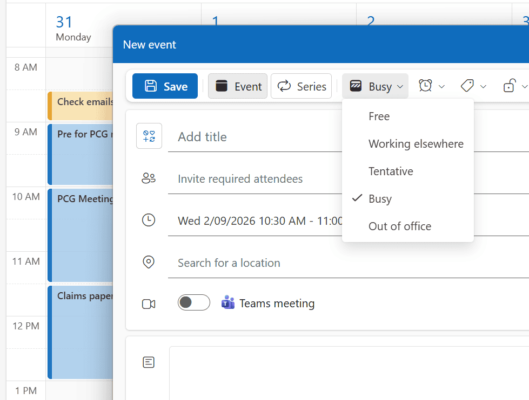The width and height of the screenshot is (529, 400).
Task: Click the attendees people icon
Action: tap(149, 178)
